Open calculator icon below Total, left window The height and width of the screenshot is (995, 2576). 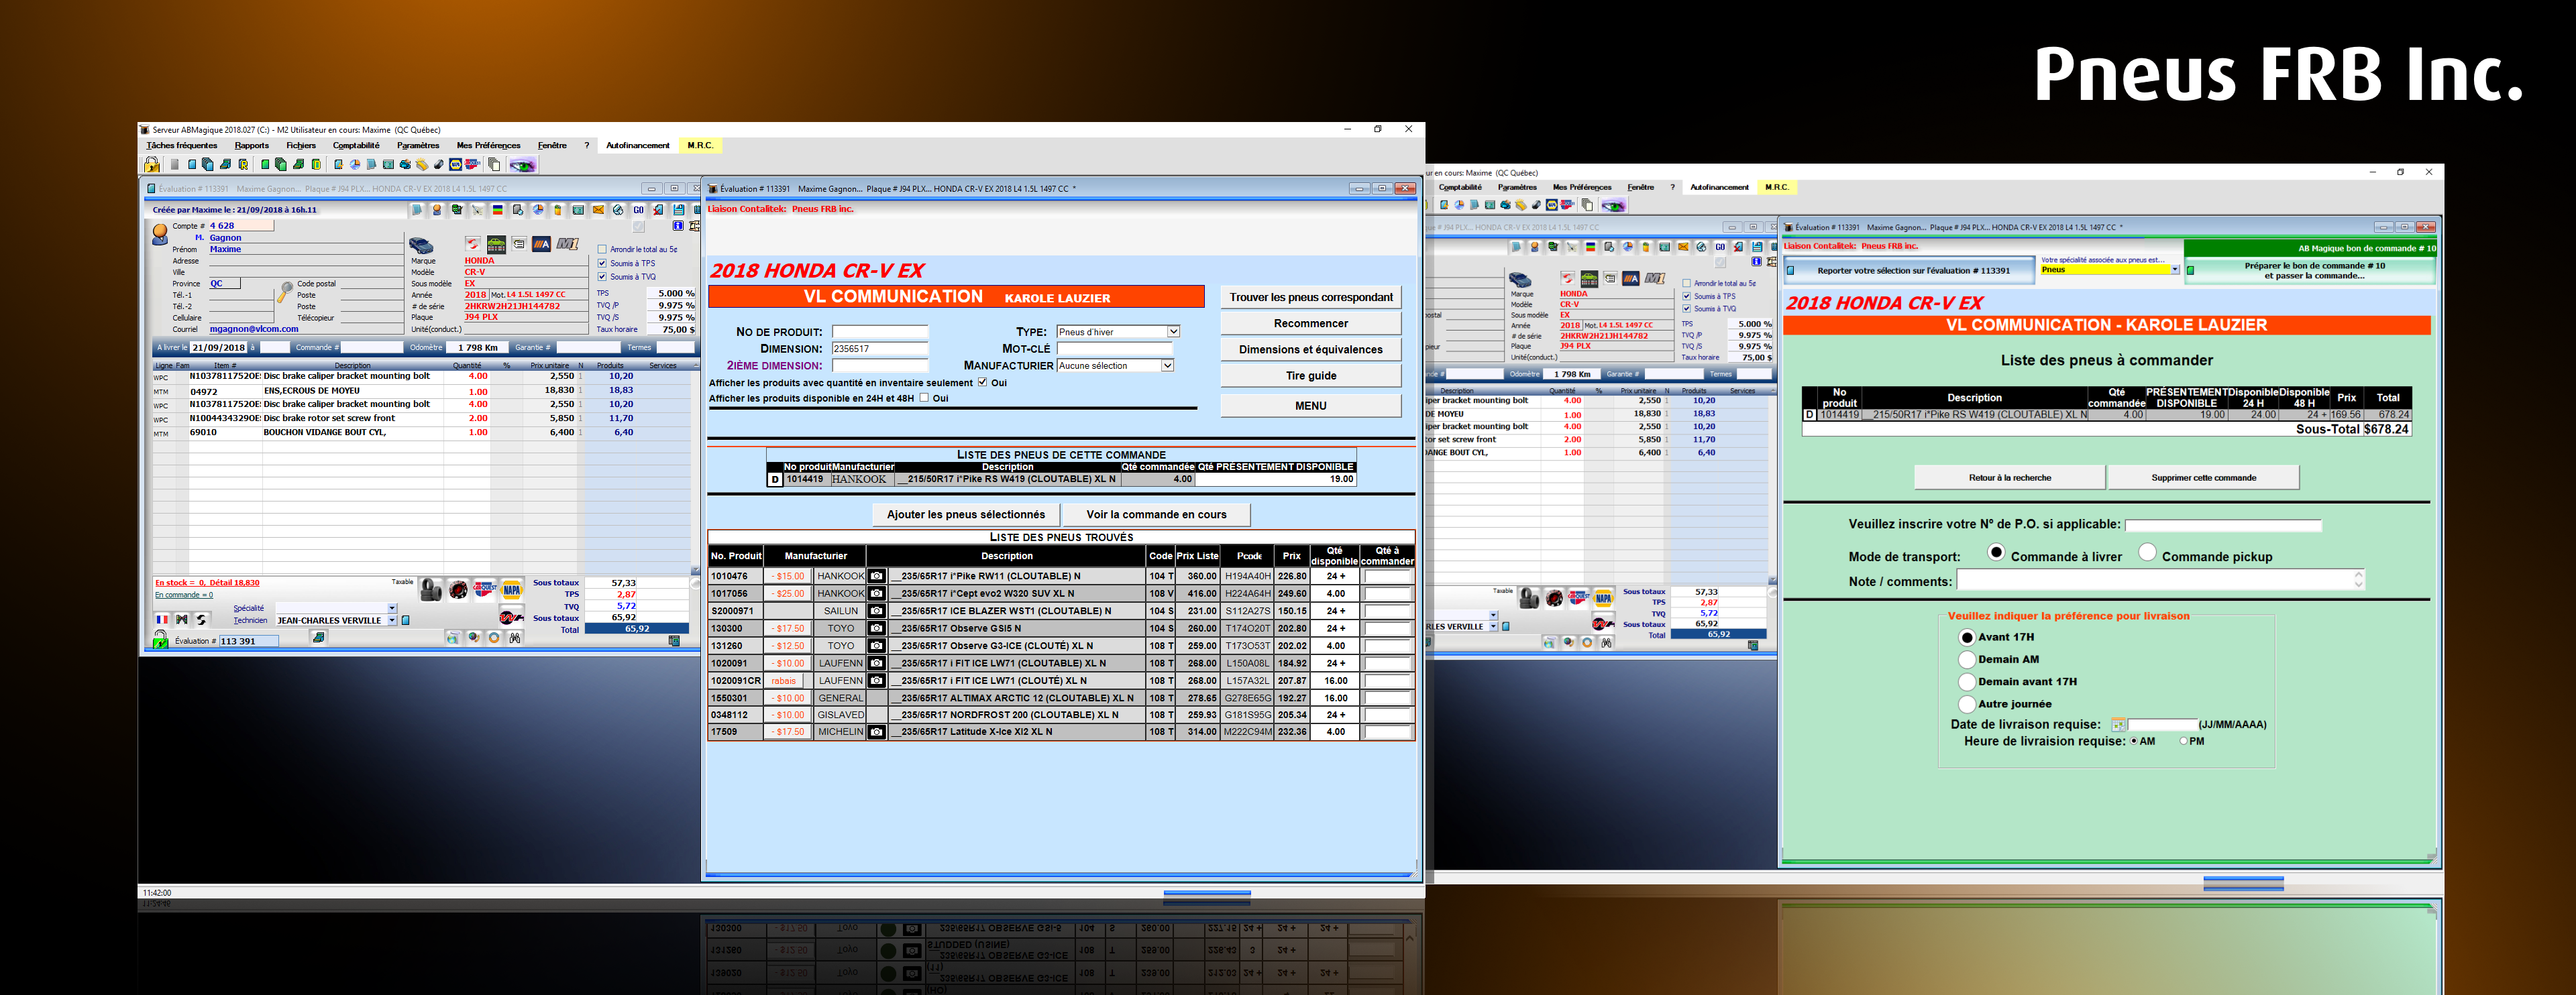[674, 642]
